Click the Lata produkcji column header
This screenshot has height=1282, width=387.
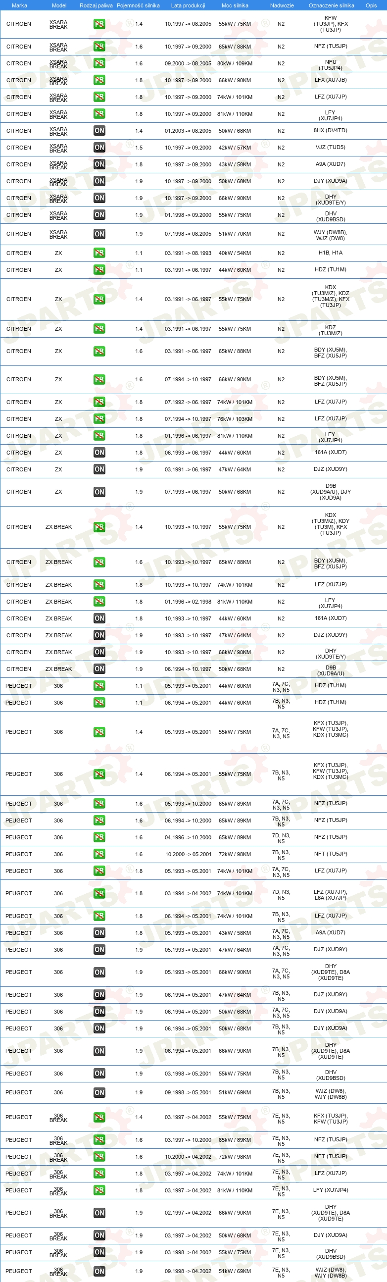point(188,5)
